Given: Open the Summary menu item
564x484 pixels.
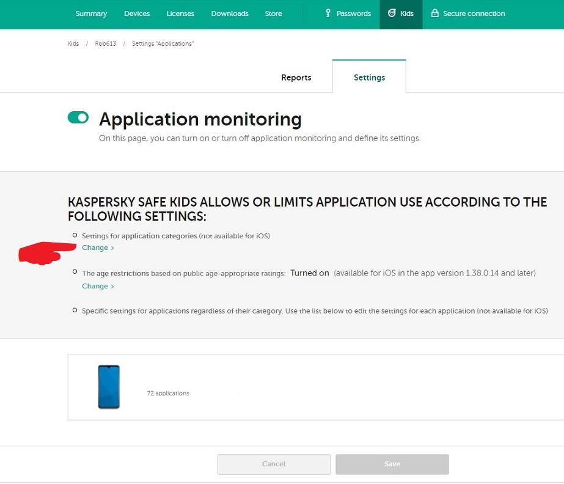Looking at the screenshot, I should (91, 13).
